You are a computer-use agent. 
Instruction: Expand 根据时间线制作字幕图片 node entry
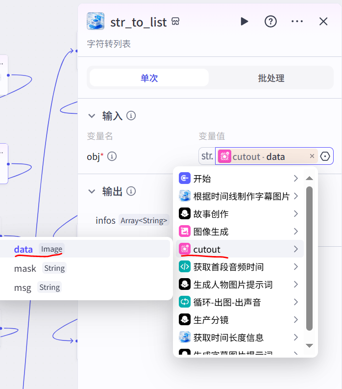240,196
